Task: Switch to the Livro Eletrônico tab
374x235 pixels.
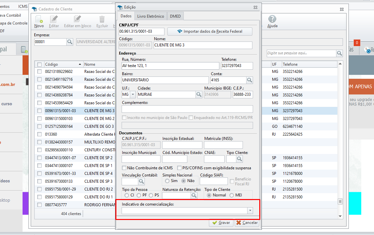Action: point(150,16)
